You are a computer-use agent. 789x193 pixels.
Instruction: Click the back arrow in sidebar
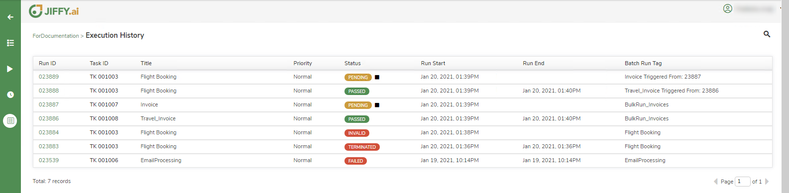(10, 17)
